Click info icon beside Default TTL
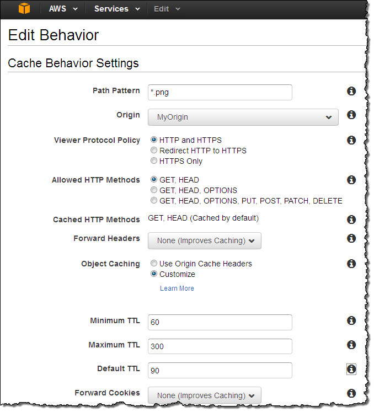 tap(351, 369)
